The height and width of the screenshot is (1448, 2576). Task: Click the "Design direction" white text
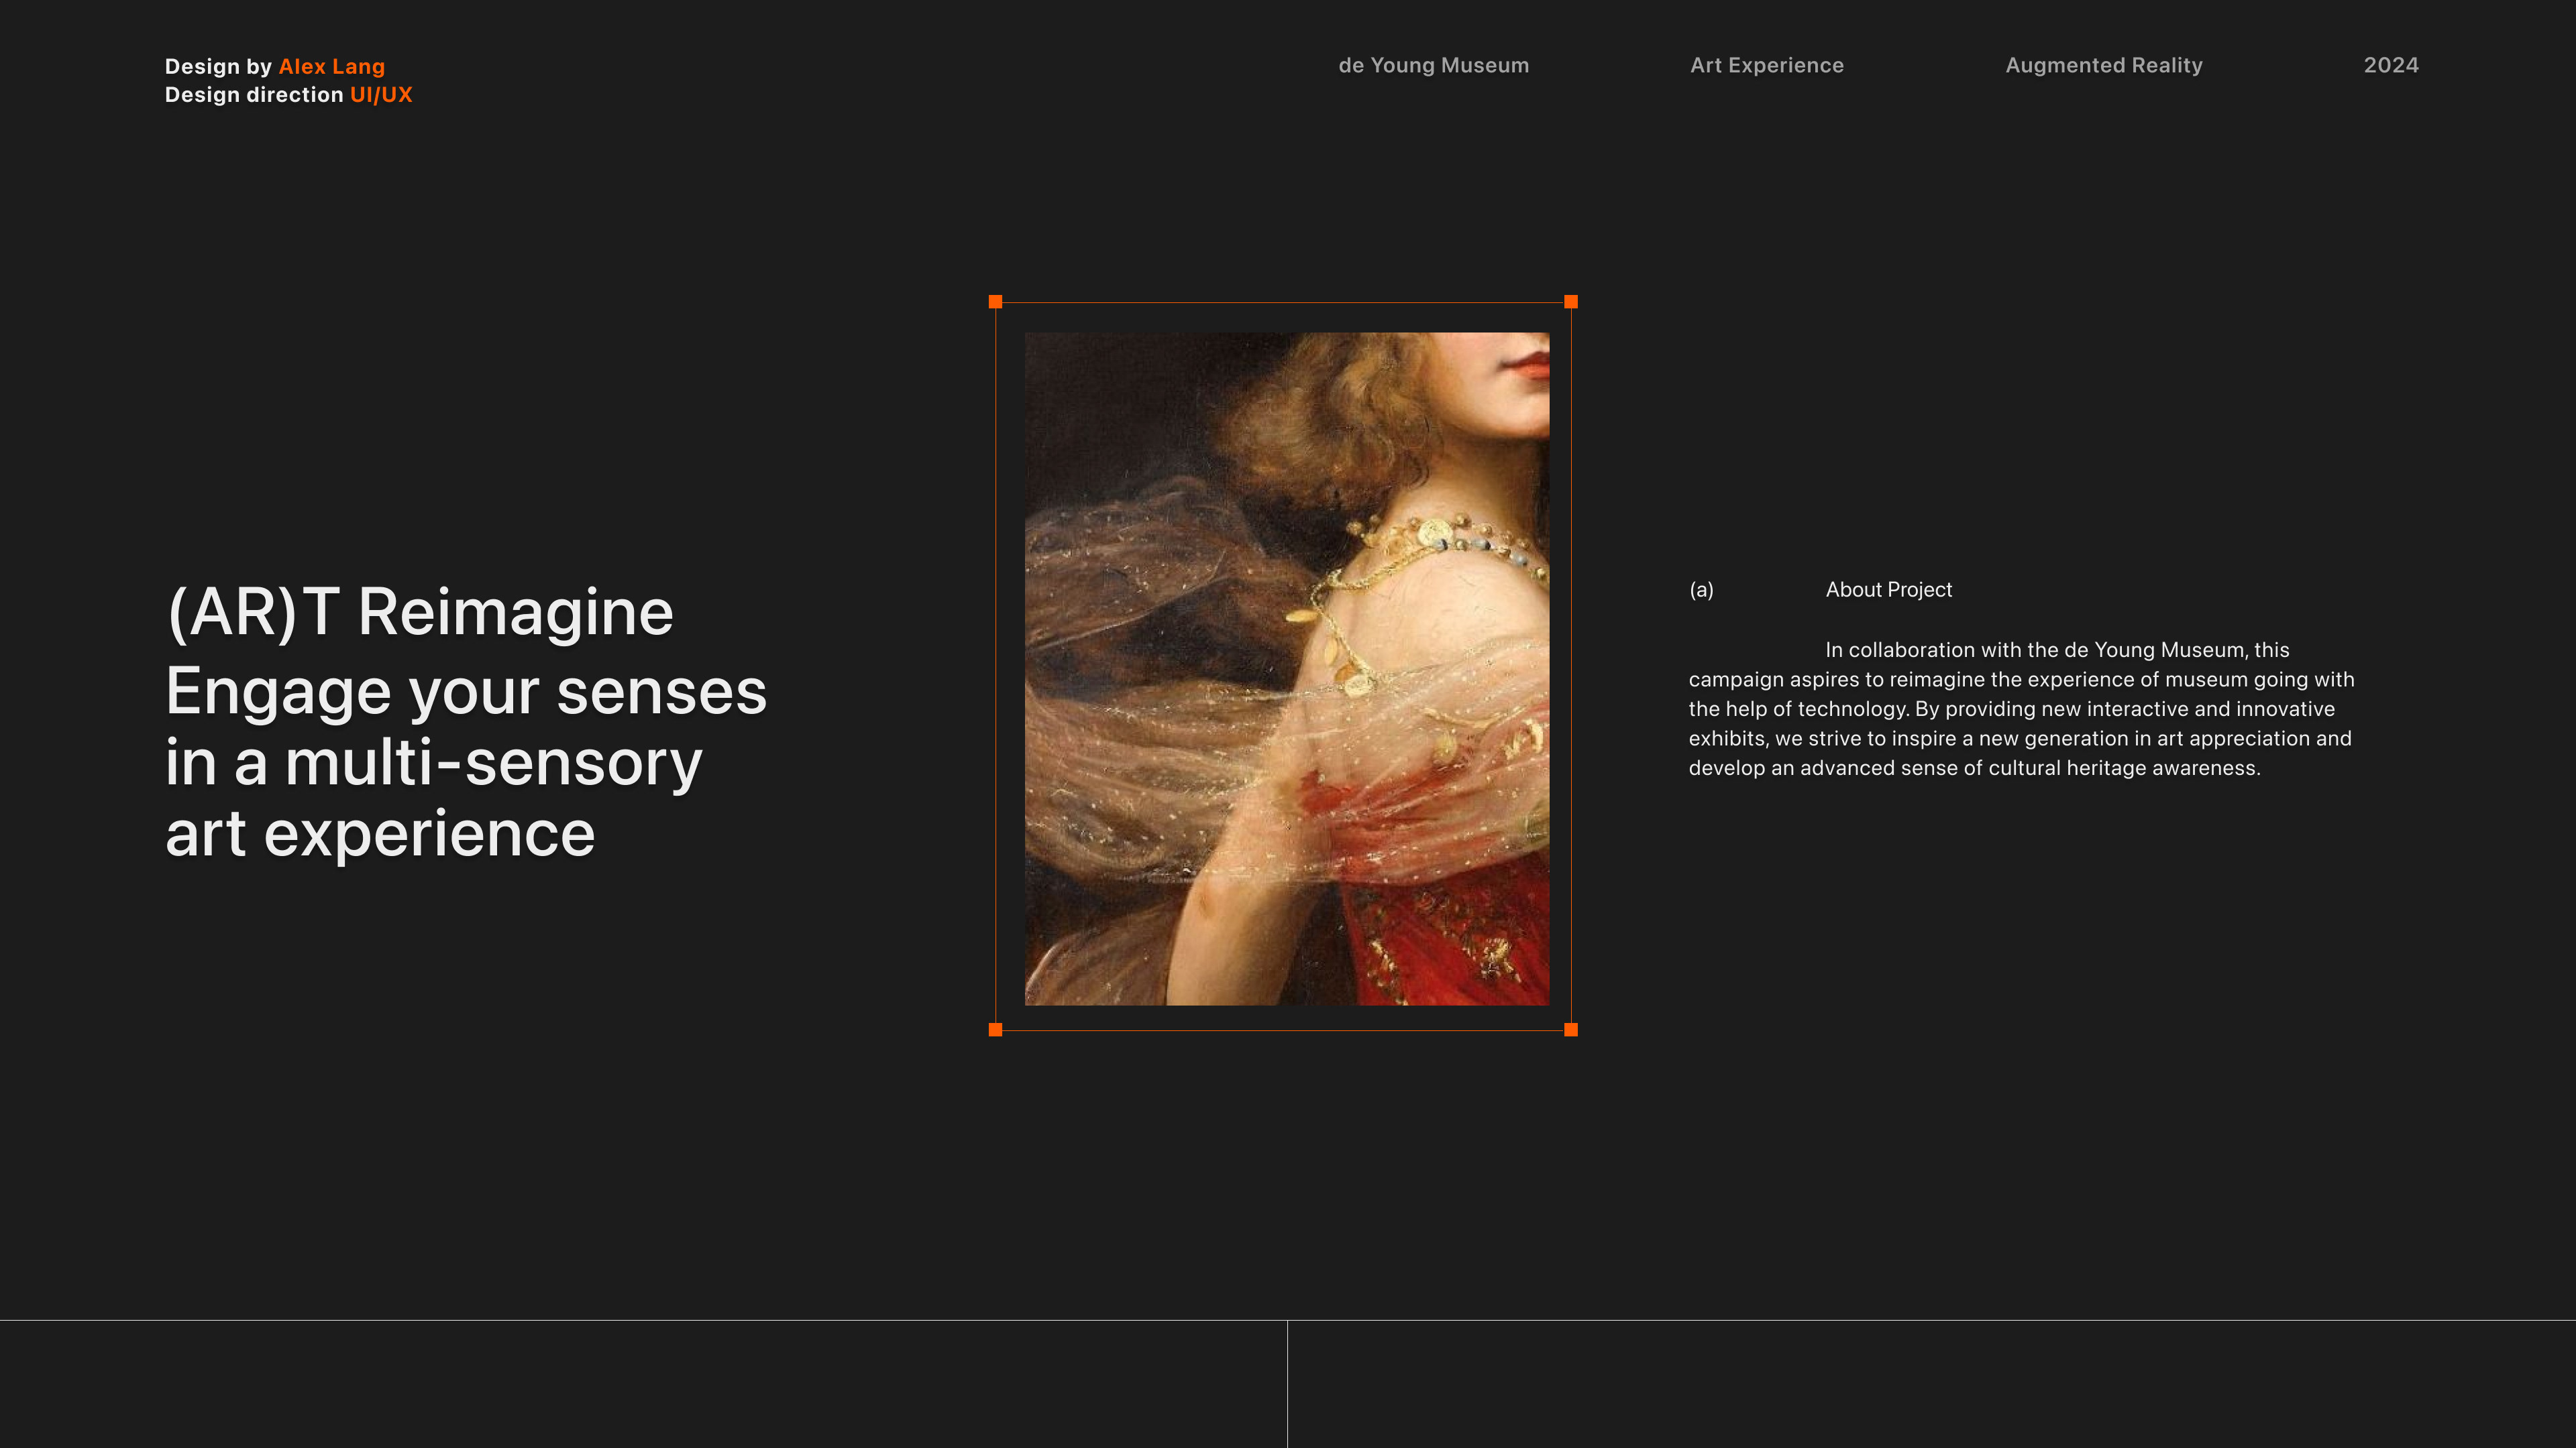[254, 95]
